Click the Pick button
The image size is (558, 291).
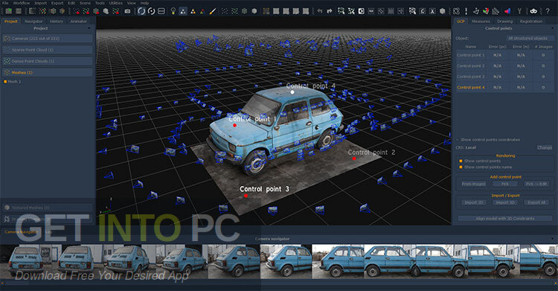505,184
